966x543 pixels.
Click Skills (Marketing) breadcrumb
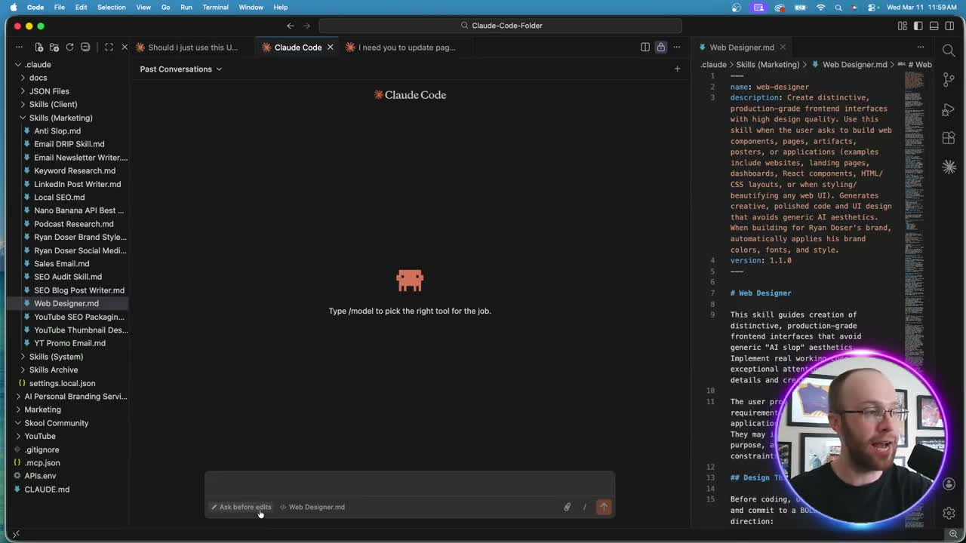click(x=768, y=65)
